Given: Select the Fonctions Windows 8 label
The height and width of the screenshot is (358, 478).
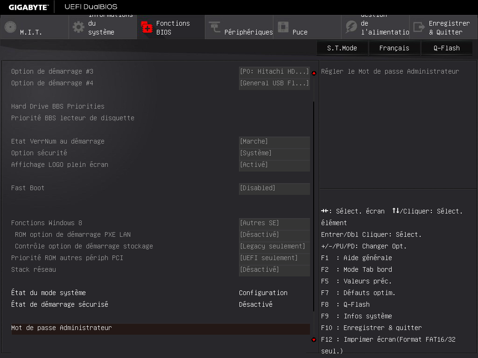Looking at the screenshot, I should (x=46, y=223).
